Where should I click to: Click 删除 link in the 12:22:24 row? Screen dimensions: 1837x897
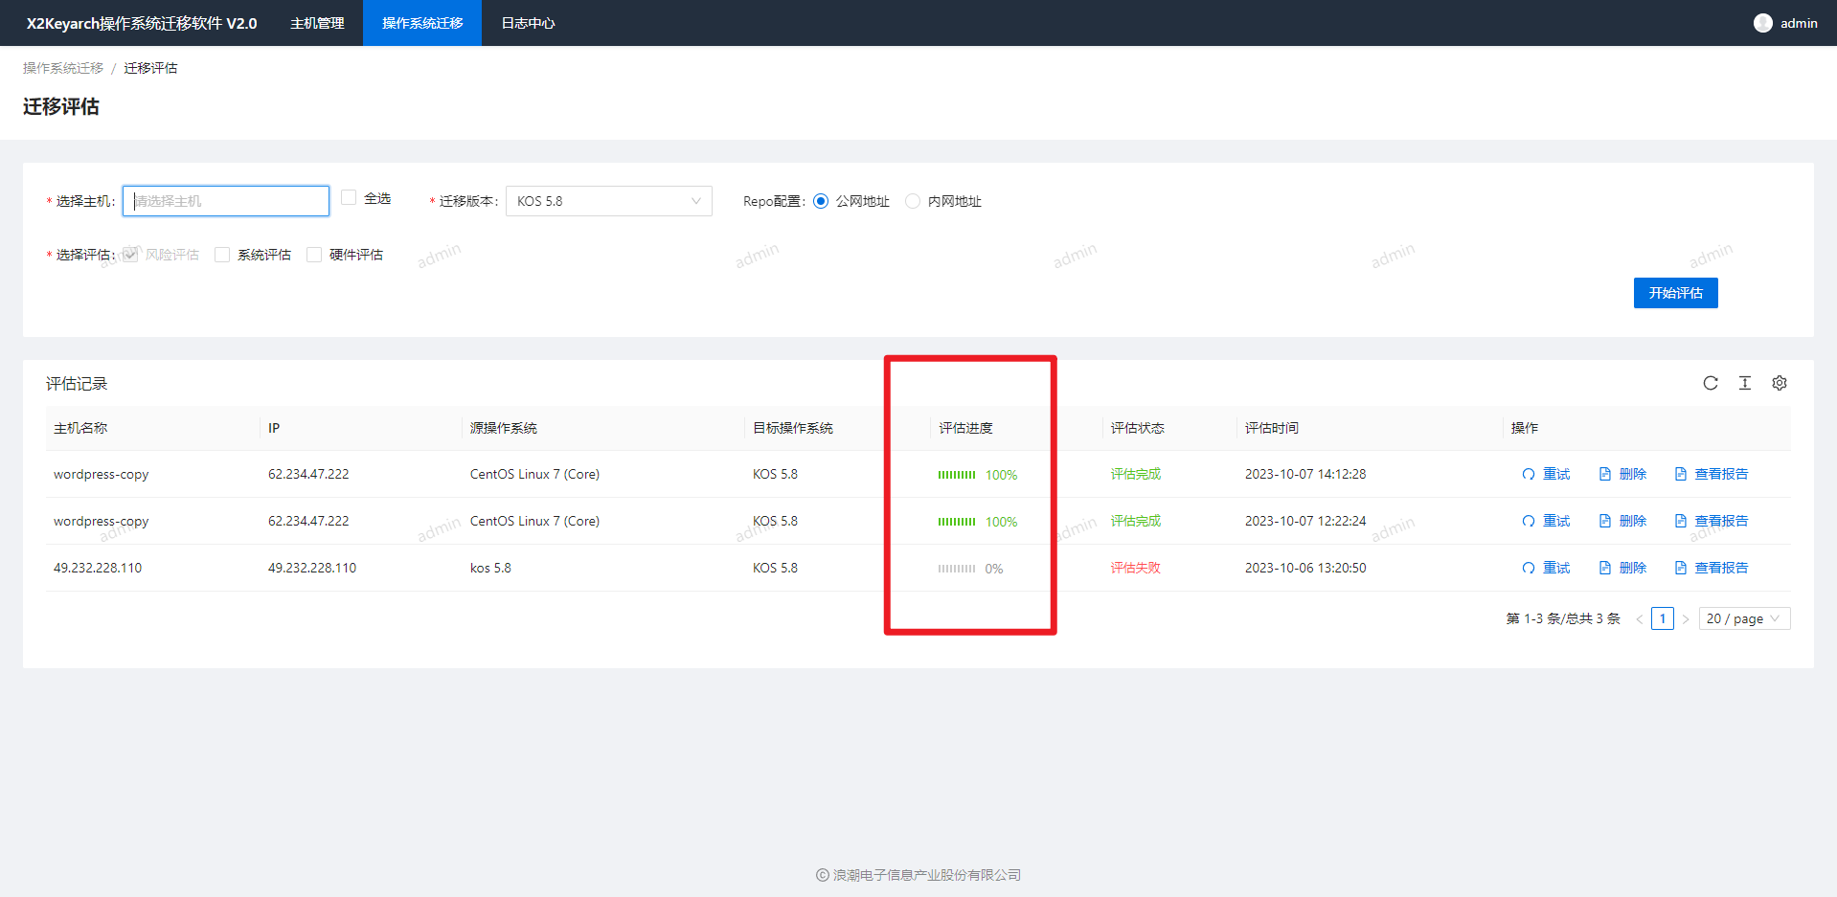1633,521
